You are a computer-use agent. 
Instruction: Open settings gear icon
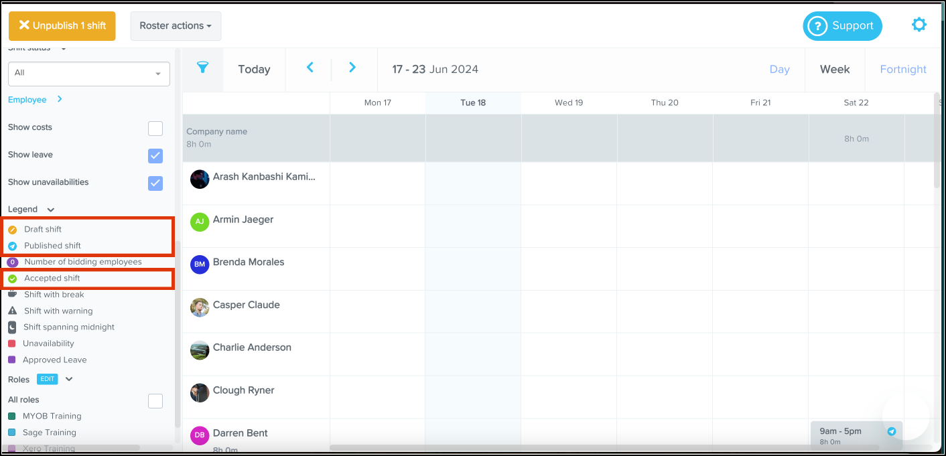(919, 25)
